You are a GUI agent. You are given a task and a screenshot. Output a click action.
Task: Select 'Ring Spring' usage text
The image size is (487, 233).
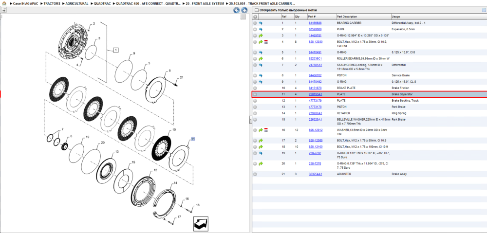pos(399,113)
